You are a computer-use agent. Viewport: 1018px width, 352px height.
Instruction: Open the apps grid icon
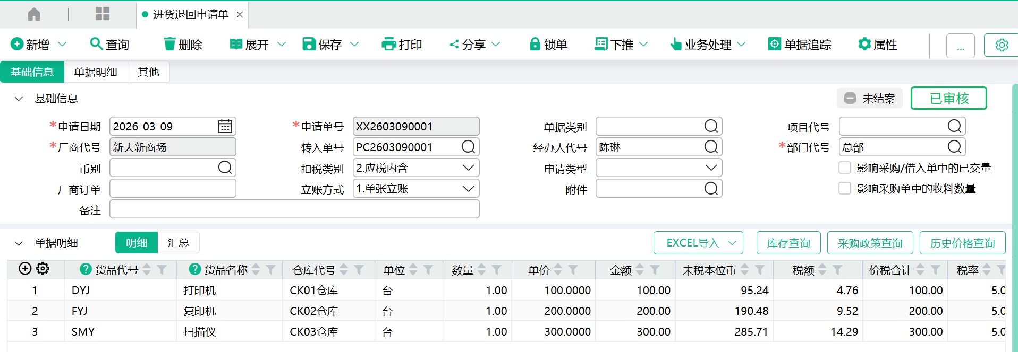pos(102,14)
